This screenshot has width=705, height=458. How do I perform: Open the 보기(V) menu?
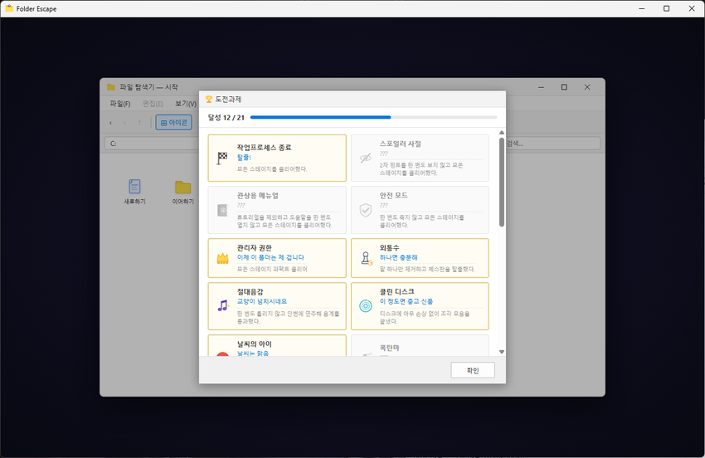pyautogui.click(x=186, y=104)
